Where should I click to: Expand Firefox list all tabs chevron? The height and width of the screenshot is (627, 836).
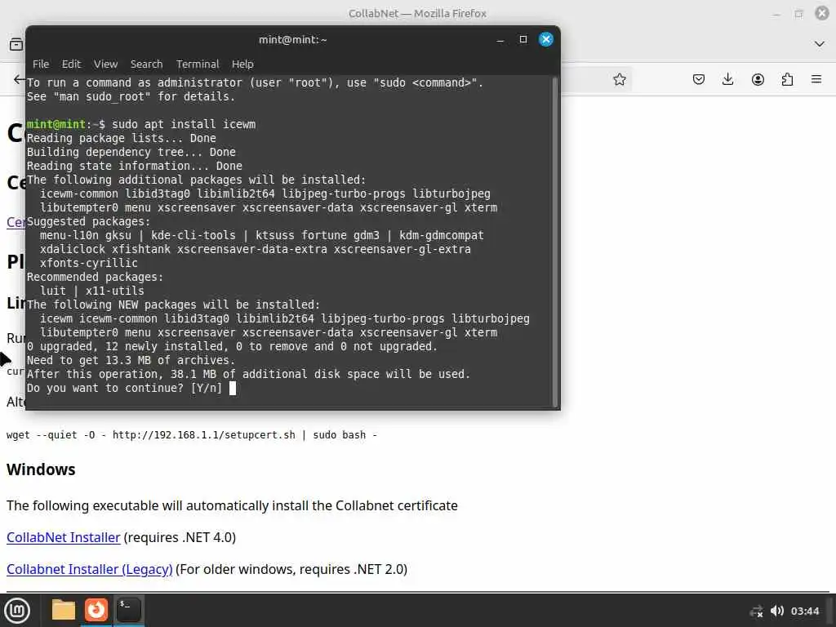coord(820,44)
